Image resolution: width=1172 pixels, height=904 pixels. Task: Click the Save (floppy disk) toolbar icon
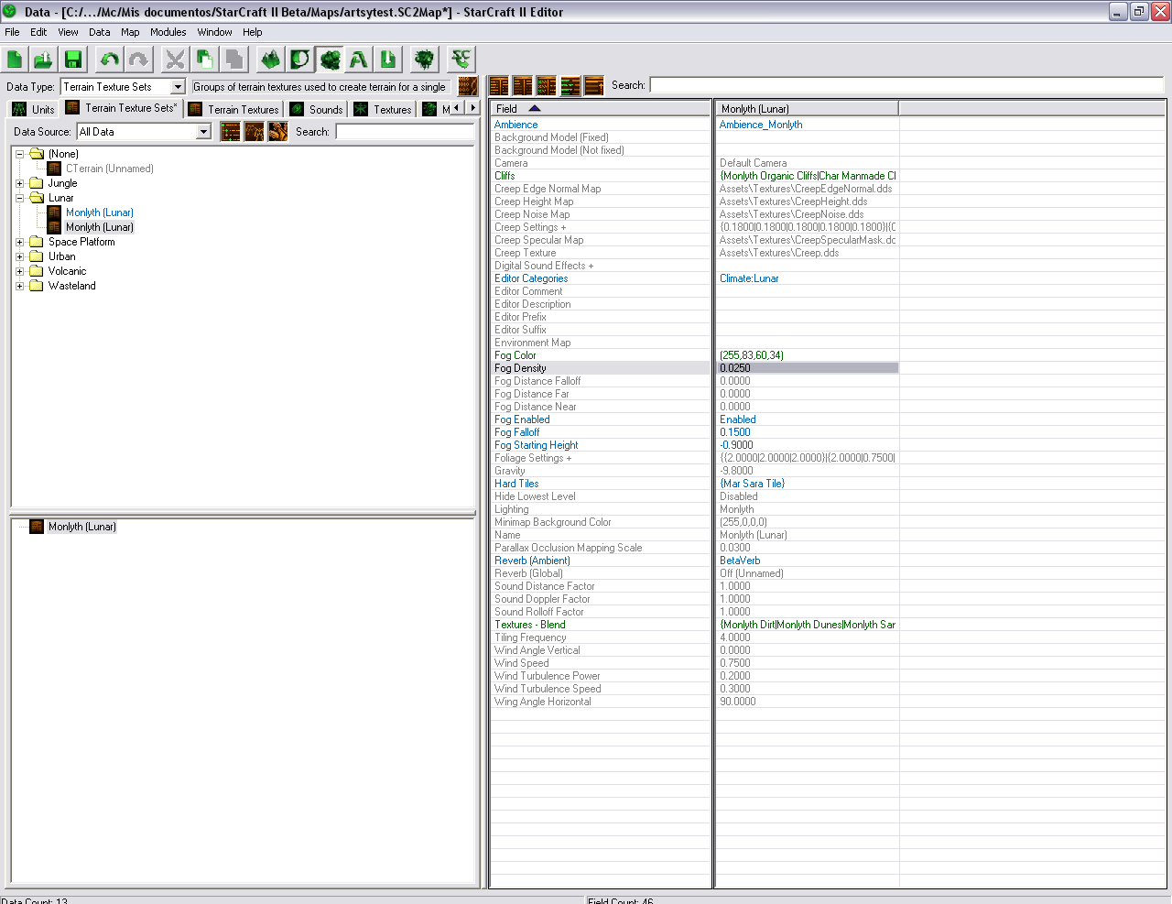tap(73, 60)
